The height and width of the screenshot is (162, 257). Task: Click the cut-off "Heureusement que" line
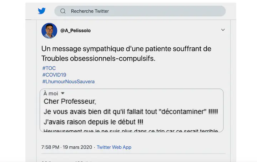[131, 131]
